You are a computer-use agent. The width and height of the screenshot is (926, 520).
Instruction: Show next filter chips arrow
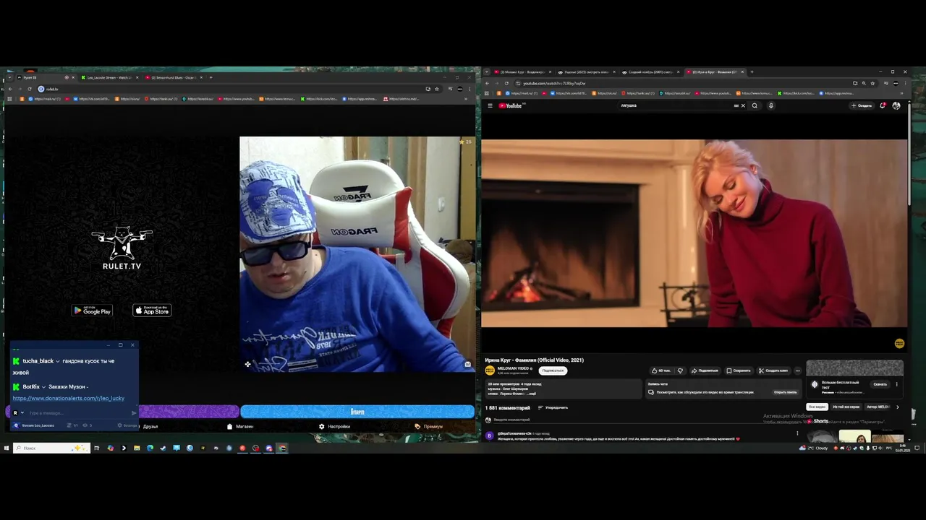[x=898, y=407]
